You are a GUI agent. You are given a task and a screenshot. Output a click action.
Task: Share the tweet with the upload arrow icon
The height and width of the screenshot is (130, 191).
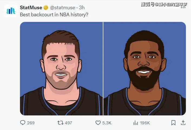point(183,123)
